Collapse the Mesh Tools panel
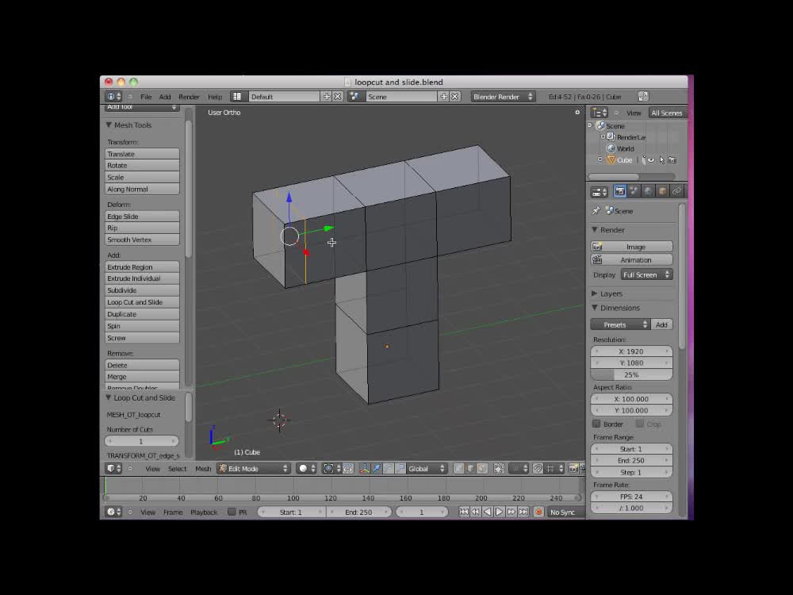The image size is (793, 595). pyautogui.click(x=109, y=125)
